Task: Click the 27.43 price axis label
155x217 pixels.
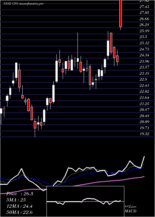Action: click(144, 7)
